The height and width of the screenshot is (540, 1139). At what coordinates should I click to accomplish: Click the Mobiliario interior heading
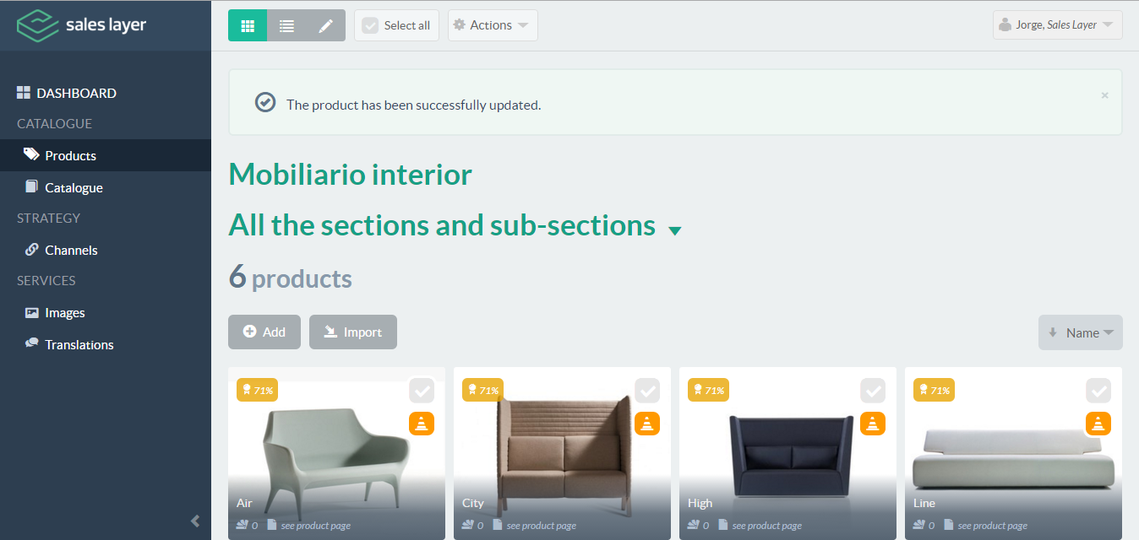pos(351,175)
